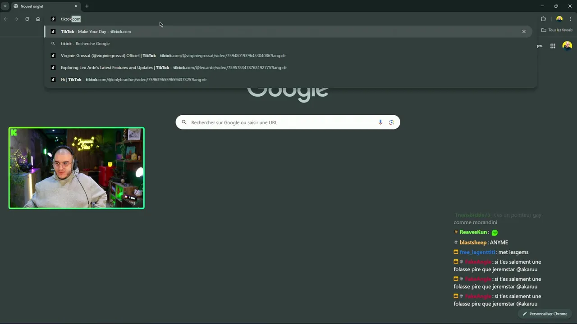Click chat username free_lagenttiti

pos(477,252)
